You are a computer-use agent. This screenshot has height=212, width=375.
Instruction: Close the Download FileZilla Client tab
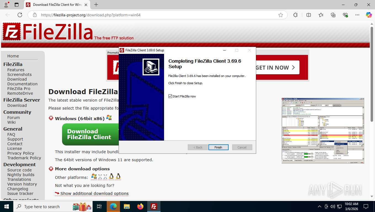click(x=86, y=5)
